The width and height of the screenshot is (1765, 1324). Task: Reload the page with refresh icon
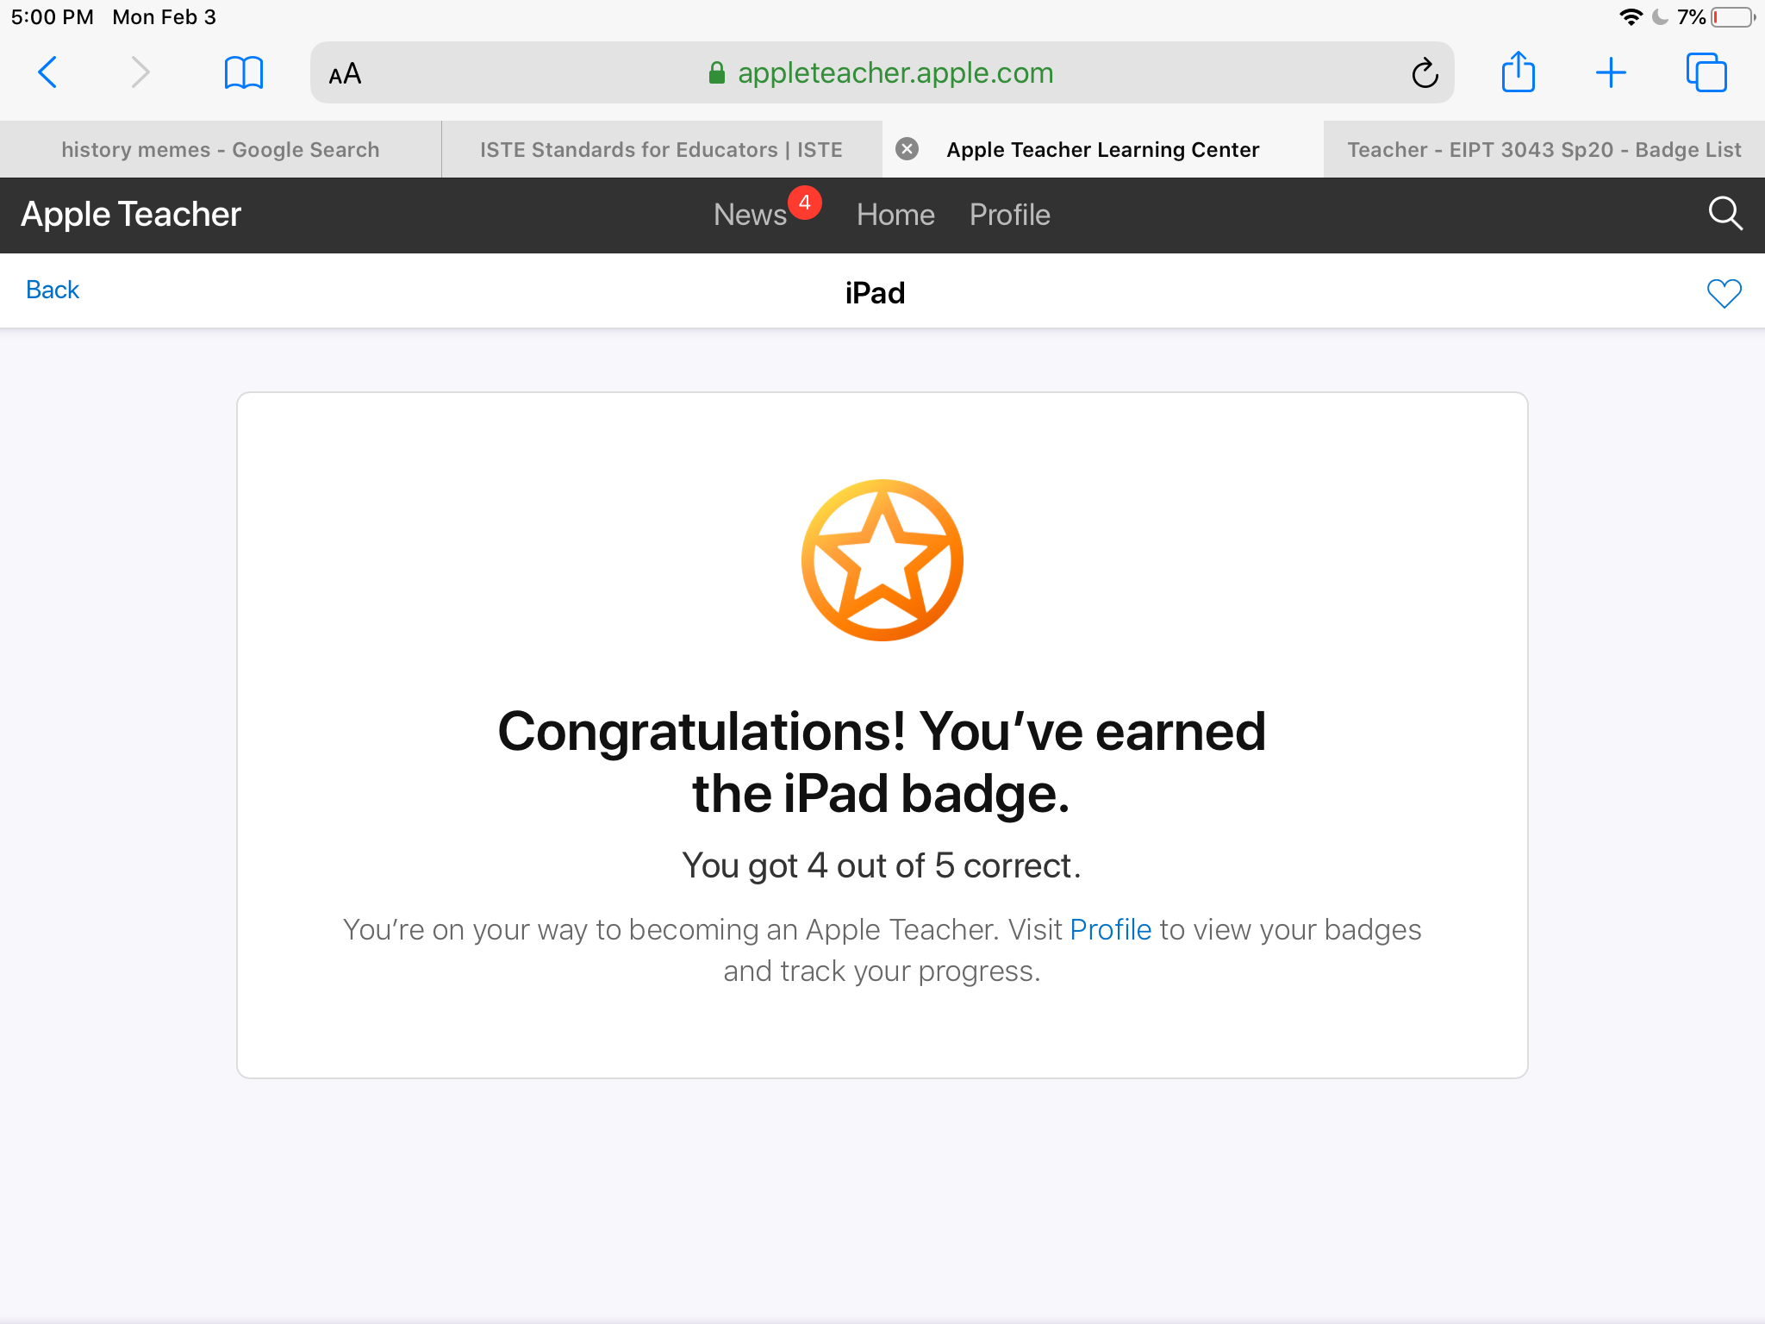point(1424,73)
